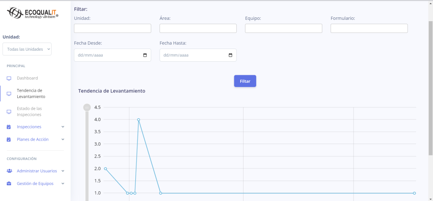This screenshot has width=433, height=201.
Task: Click the Administrar Usuarios people icon
Action: pyautogui.click(x=9, y=171)
